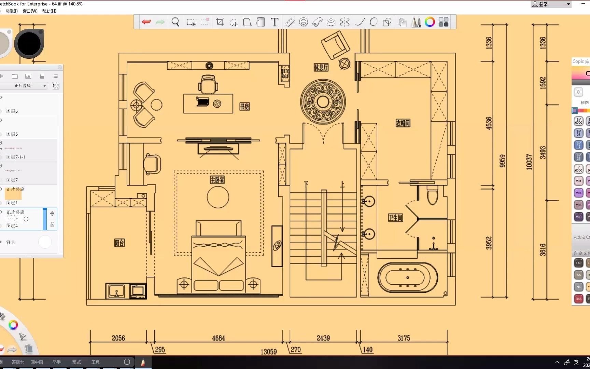Click the lagoon selection arrow icon
590x369 pixels.
(x=23, y=337)
